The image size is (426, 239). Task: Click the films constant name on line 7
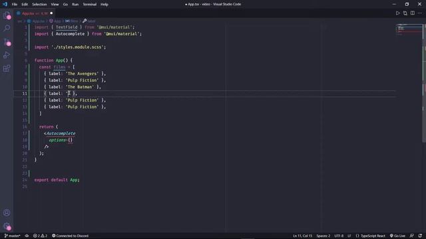pyautogui.click(x=59, y=67)
